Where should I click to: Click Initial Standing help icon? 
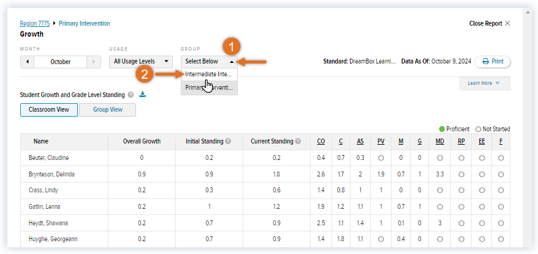pyautogui.click(x=228, y=141)
